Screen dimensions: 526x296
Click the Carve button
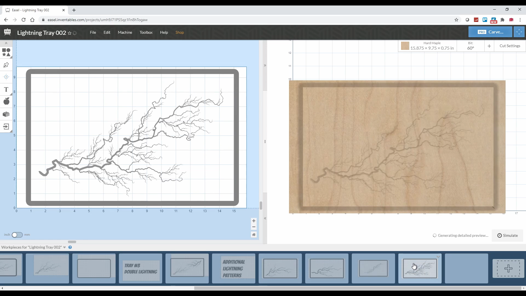490,32
